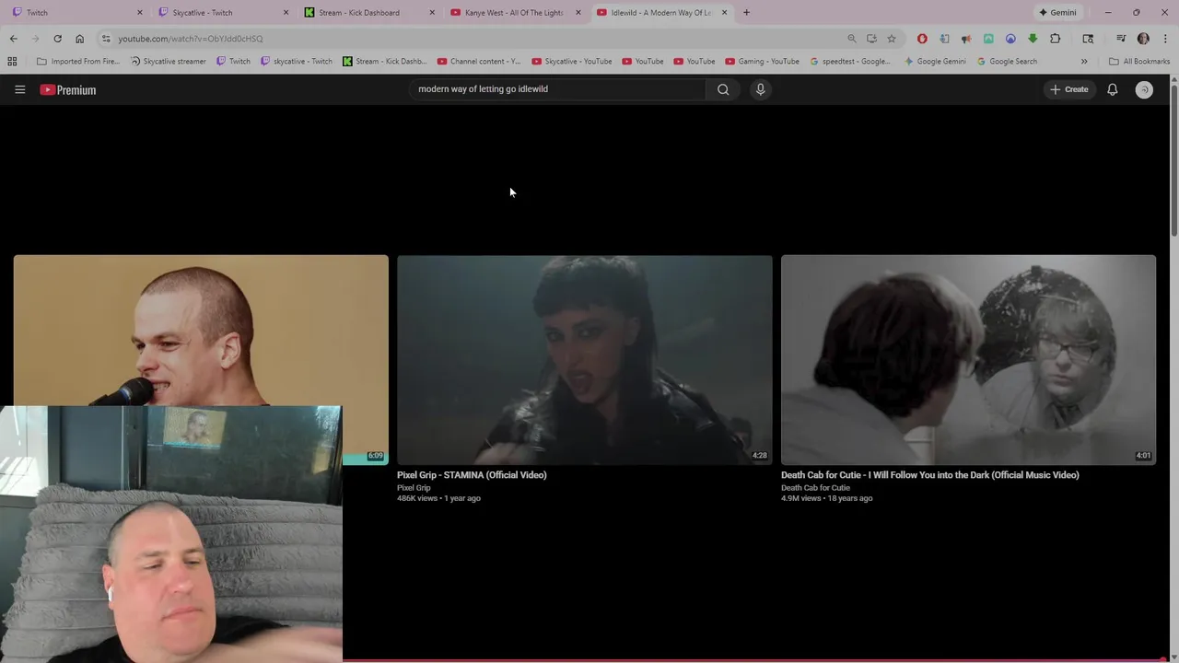The image size is (1179, 663).
Task: Open the All Bookmarks folder
Action: pyautogui.click(x=1139, y=62)
